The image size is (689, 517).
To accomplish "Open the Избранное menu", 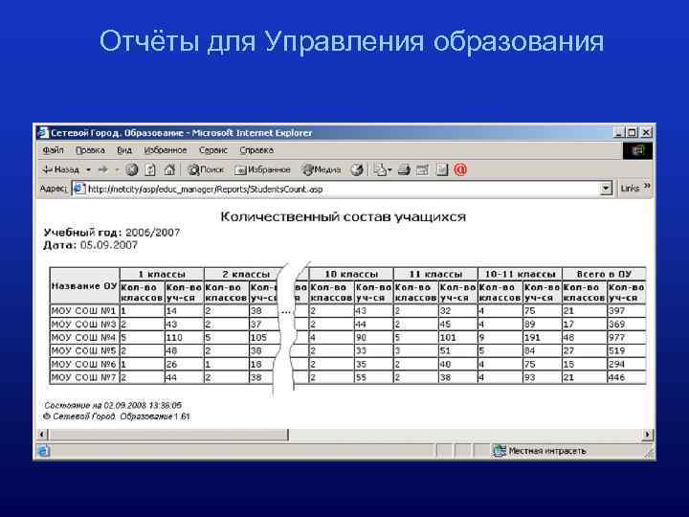I will (166, 150).
